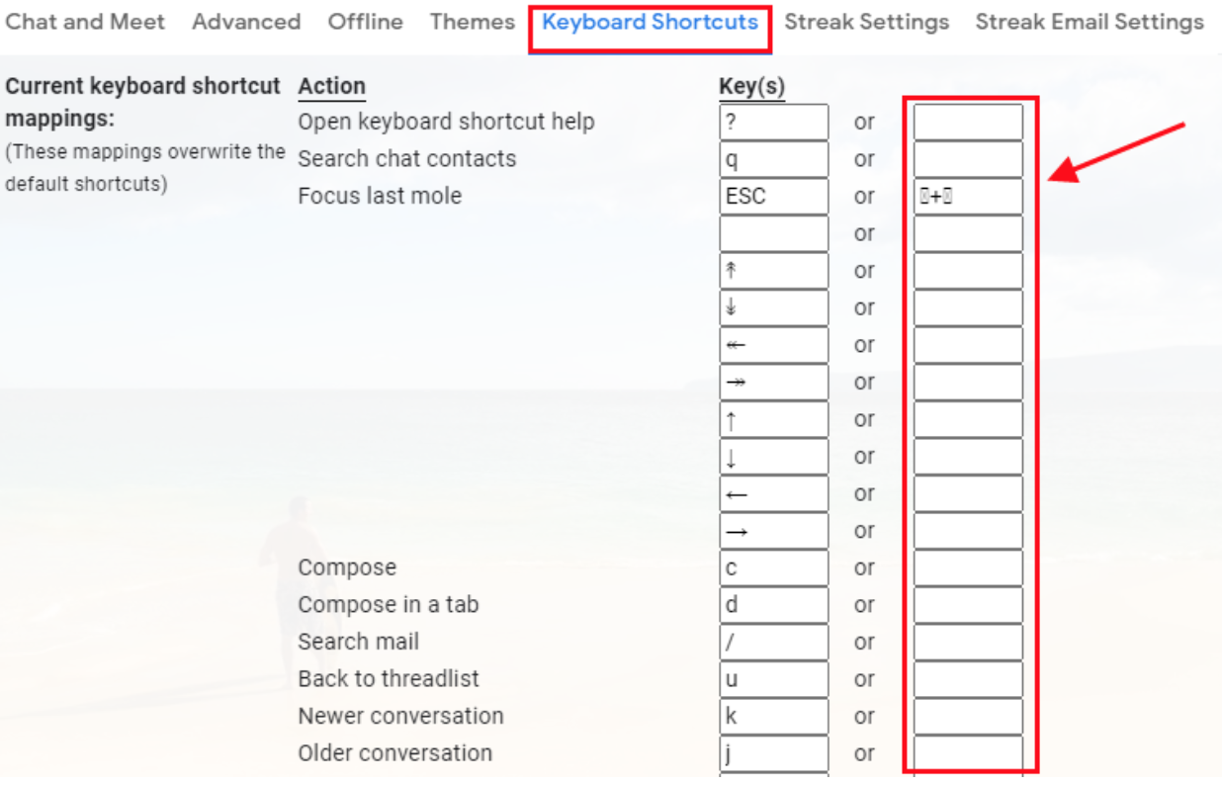Click alternate key field for Focus last mole

968,197
